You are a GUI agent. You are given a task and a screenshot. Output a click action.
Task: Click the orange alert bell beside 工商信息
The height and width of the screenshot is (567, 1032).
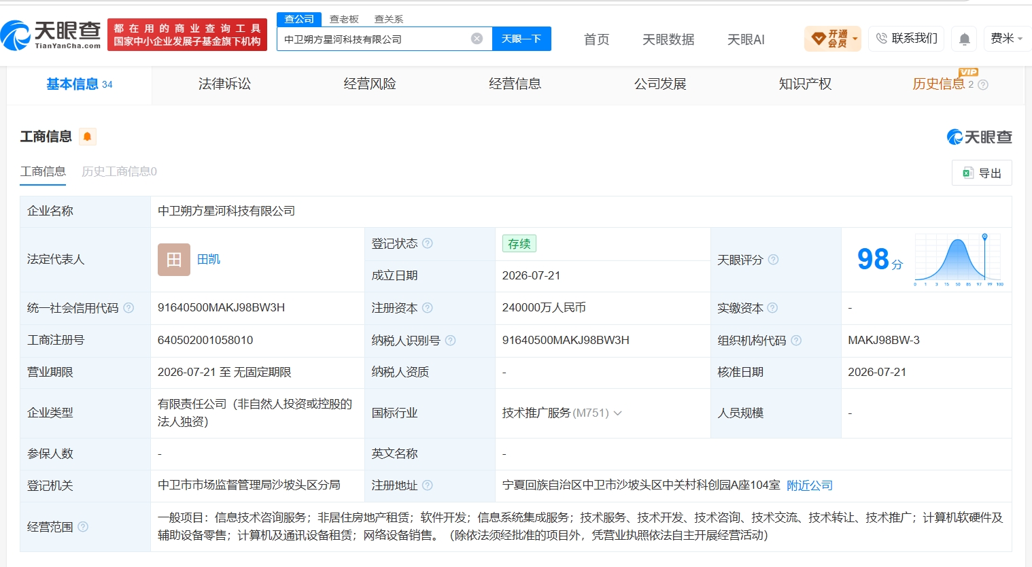87,137
